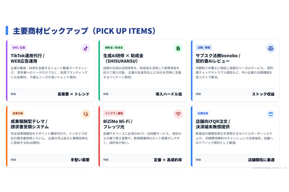Open the 成果報酬型テレマ card title

(x=30, y=124)
